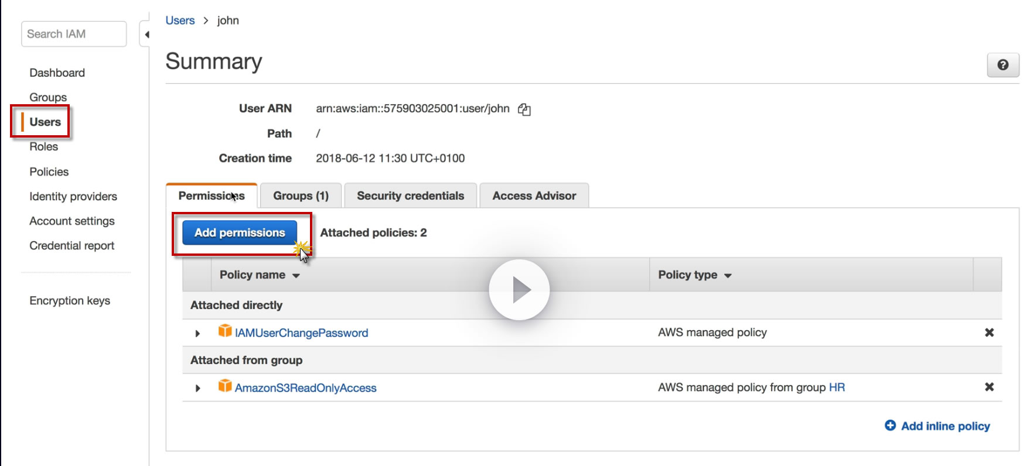Image resolution: width=1023 pixels, height=466 pixels.
Task: Go to Roles in the sidebar
Action: [44, 147]
